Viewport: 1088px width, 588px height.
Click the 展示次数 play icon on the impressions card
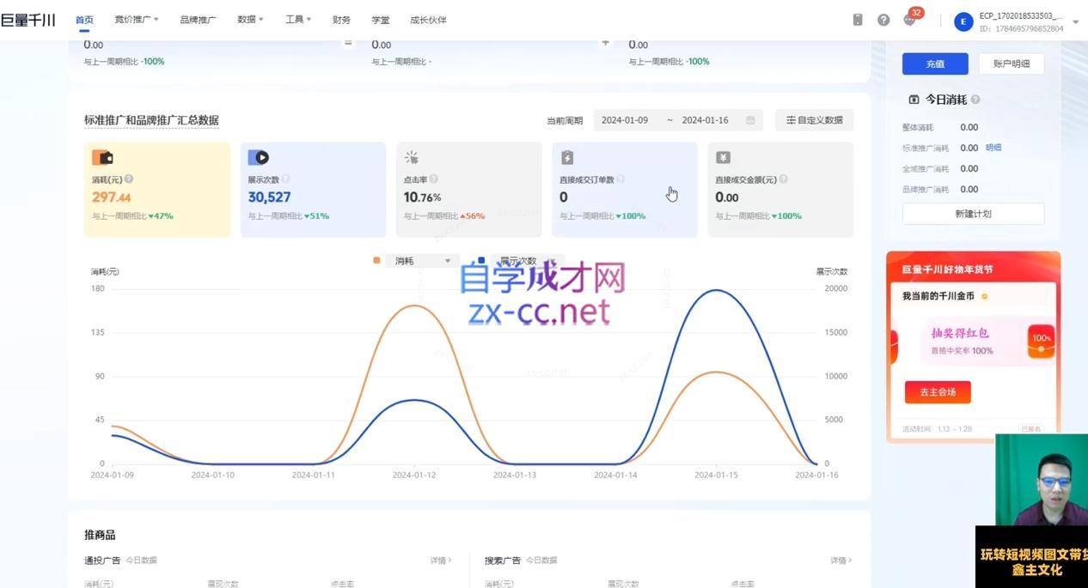[x=260, y=157]
